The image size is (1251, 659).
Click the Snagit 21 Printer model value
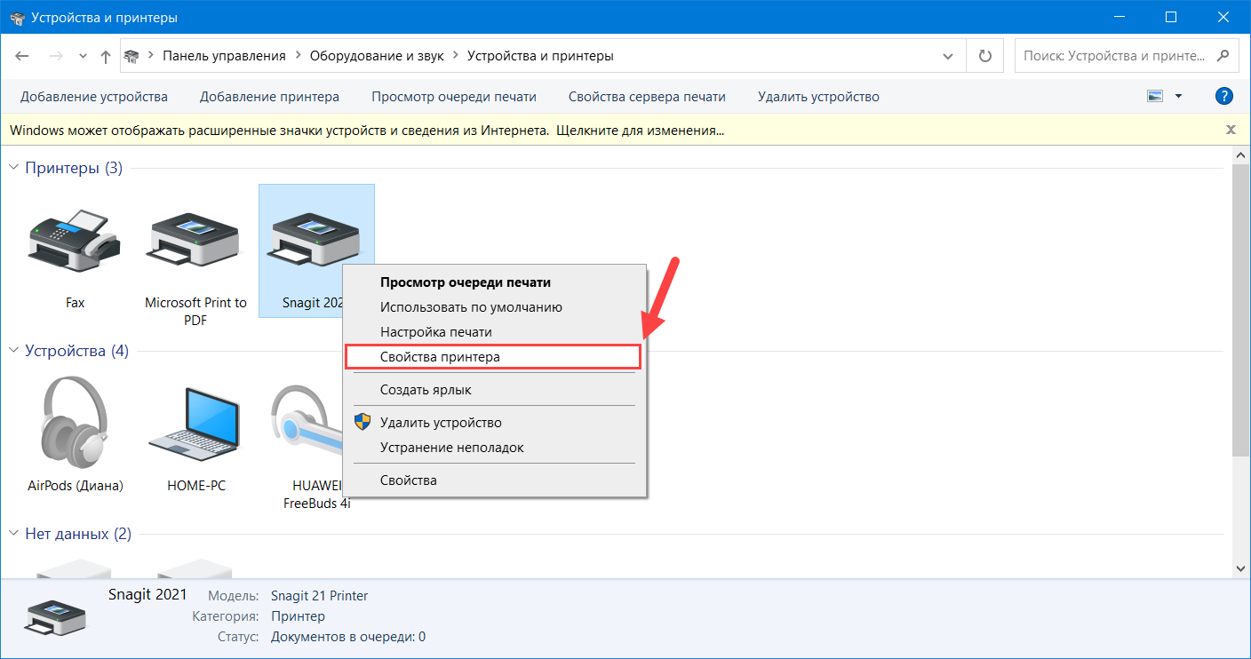point(320,596)
